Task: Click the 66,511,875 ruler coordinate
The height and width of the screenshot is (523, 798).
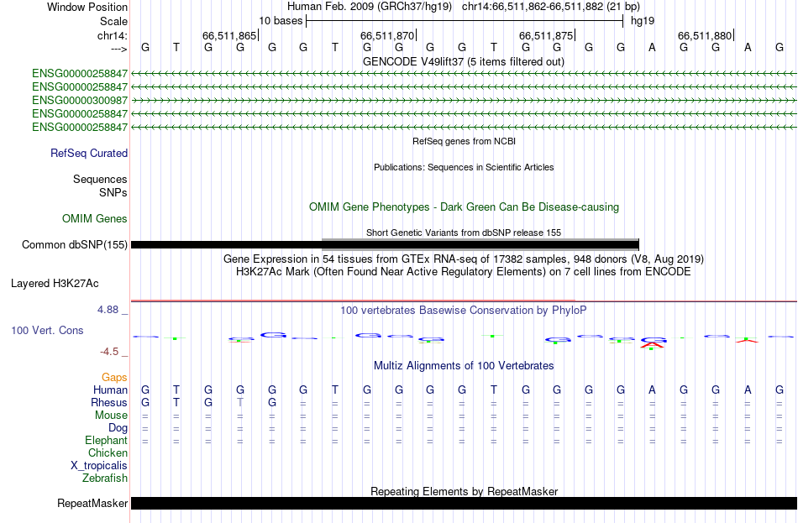Action: click(x=546, y=35)
